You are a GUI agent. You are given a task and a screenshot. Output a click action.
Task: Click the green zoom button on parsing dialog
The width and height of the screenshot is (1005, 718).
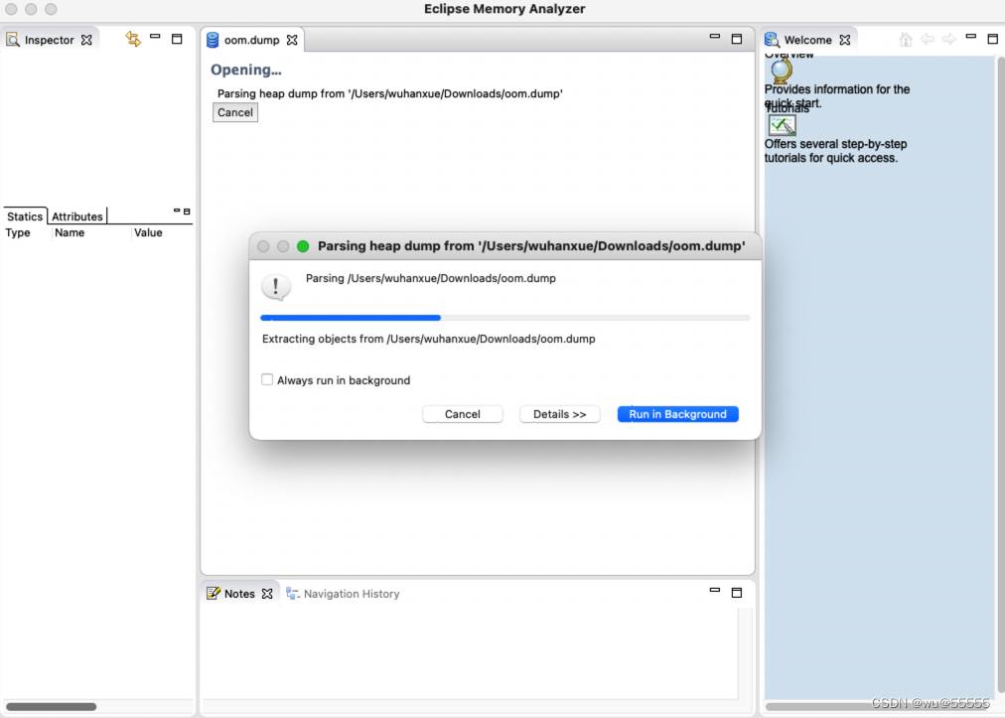[x=303, y=246]
